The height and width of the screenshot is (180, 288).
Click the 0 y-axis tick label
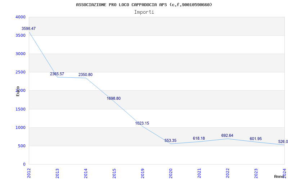[x=24, y=165]
